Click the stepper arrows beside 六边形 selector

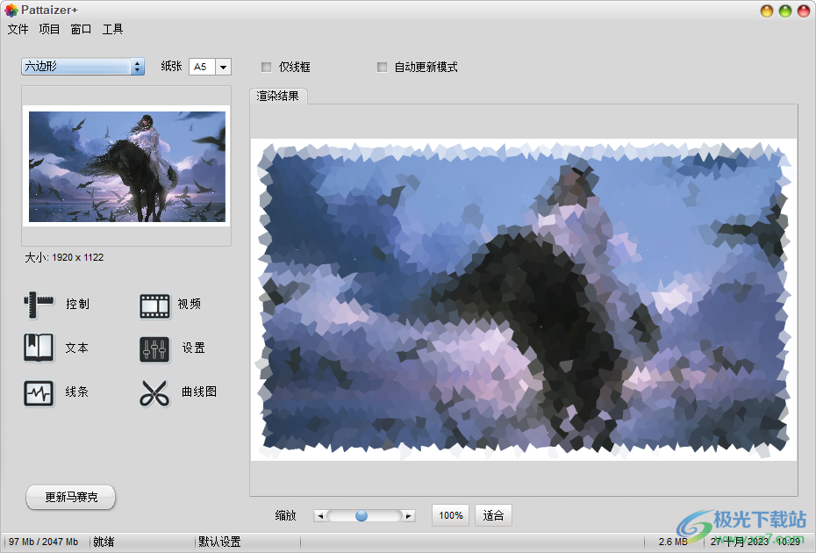pos(139,67)
